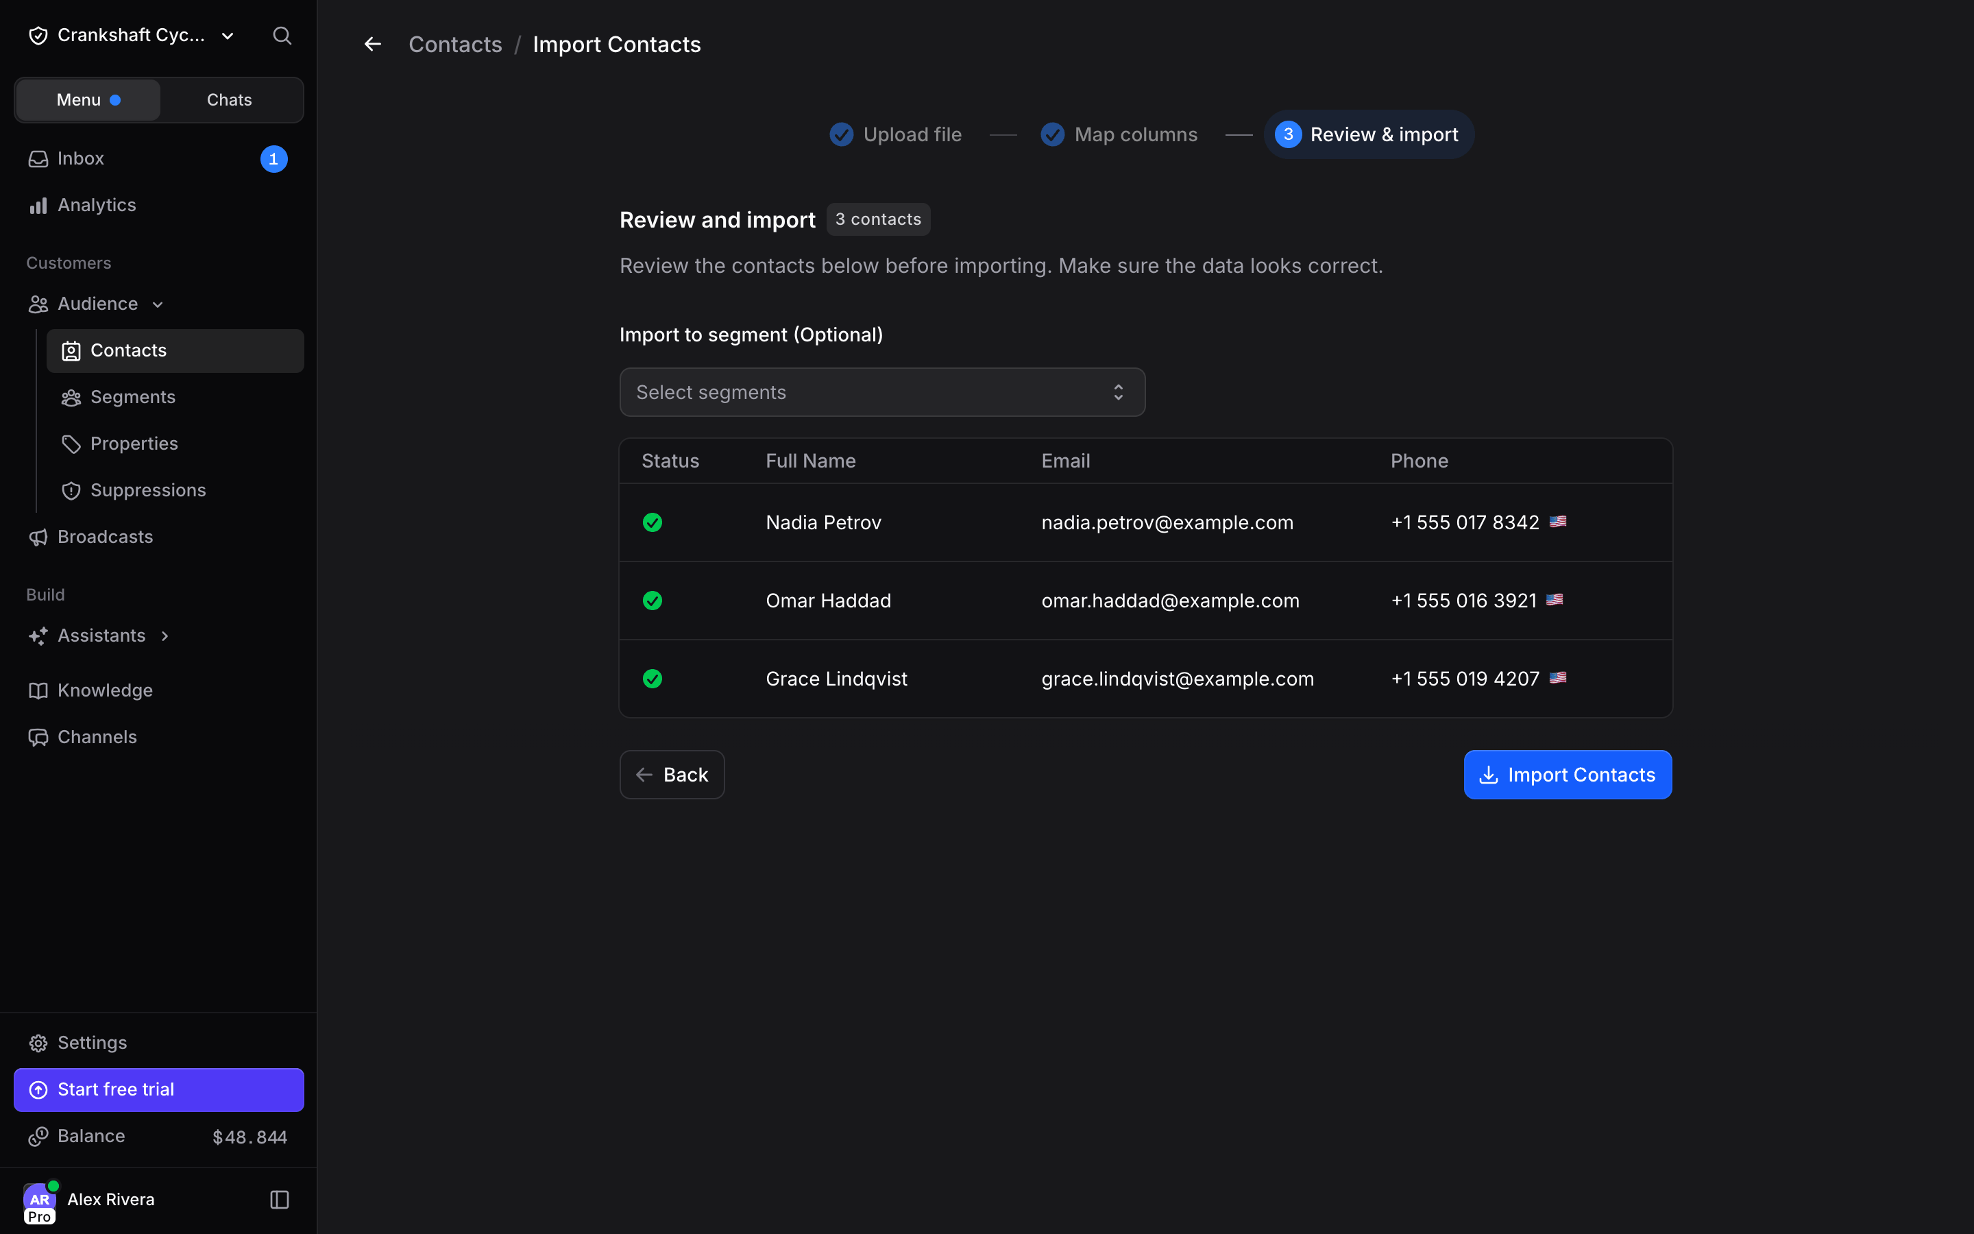The image size is (1974, 1234).
Task: Switch to the Chats tab
Action: pos(229,99)
